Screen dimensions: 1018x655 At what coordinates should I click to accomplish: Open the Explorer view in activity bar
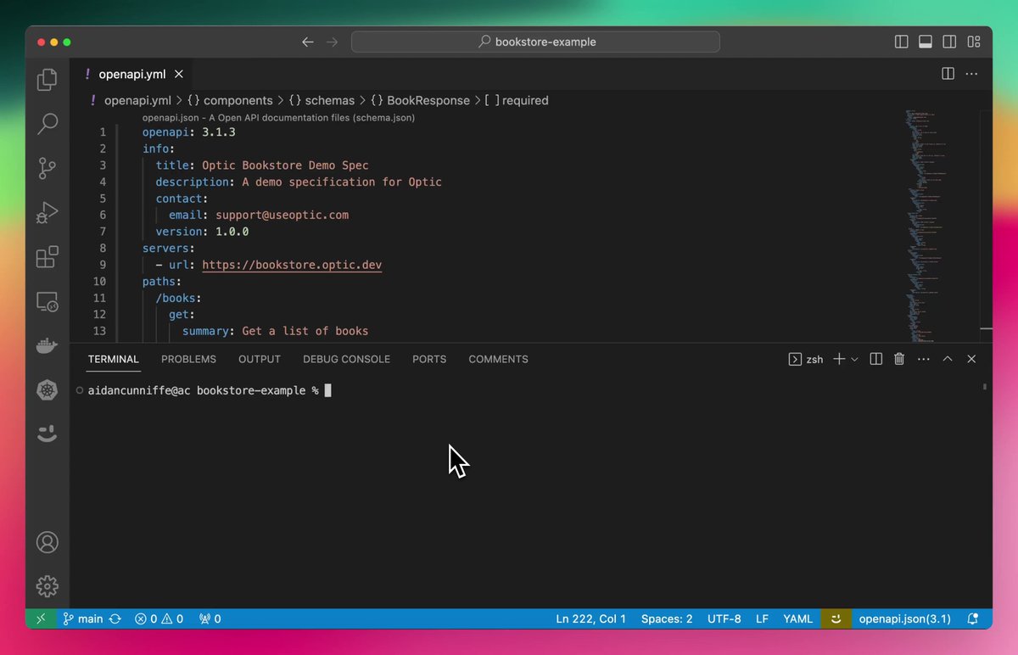point(48,80)
